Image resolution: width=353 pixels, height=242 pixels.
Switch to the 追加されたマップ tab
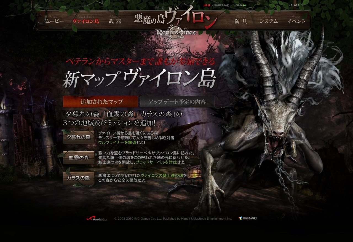pyautogui.click(x=100, y=101)
